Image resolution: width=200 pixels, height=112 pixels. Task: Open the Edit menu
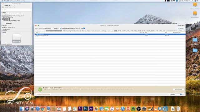(x=15, y=1)
